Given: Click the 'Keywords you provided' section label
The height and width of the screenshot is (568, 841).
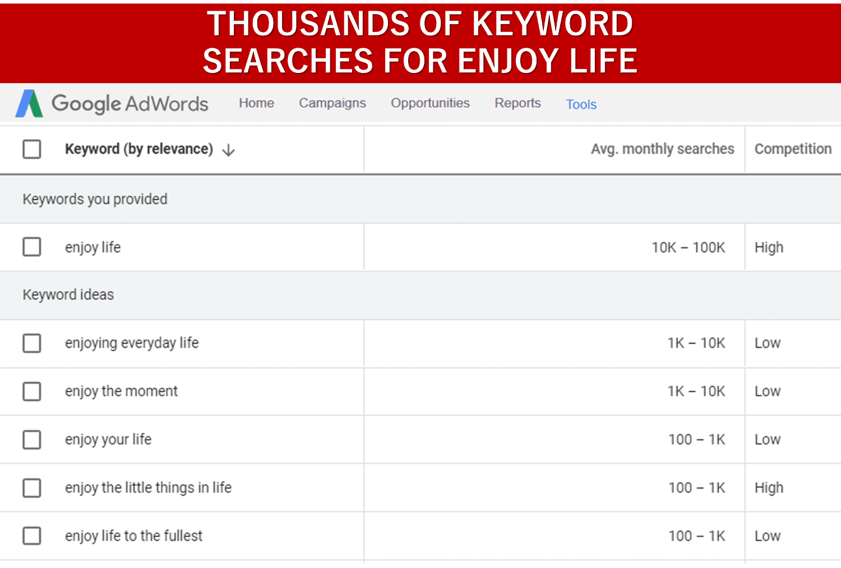Looking at the screenshot, I should point(95,199).
